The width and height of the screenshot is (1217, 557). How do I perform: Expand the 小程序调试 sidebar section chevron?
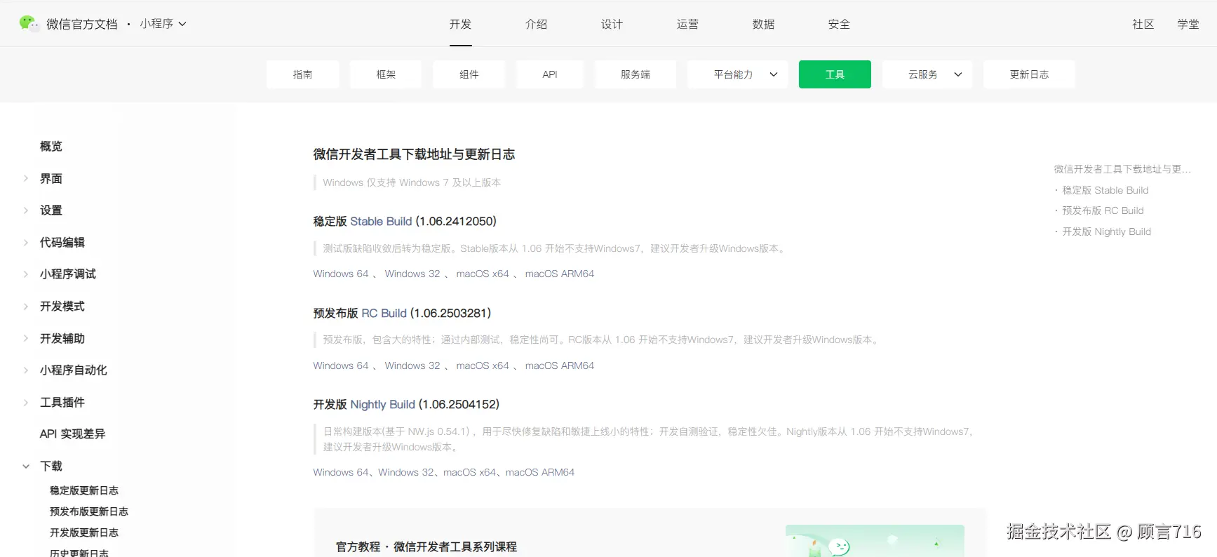pos(26,274)
